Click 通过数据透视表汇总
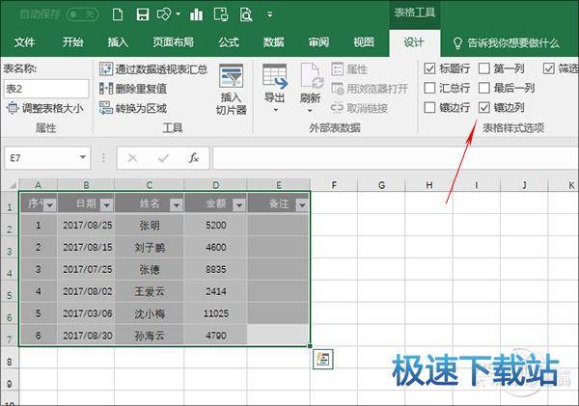Screen dimensions: 579x406 153,69
